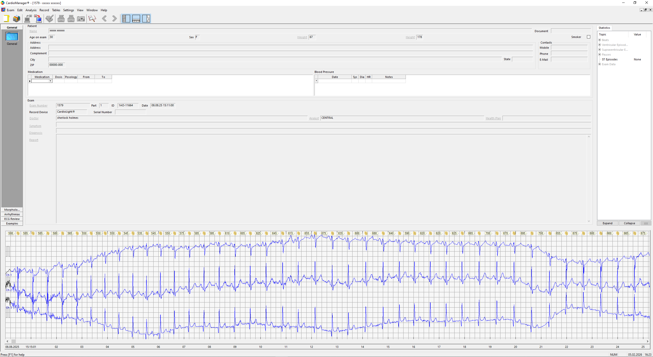Expand the Exam Data tree node
The width and height of the screenshot is (653, 357).
coord(600,64)
